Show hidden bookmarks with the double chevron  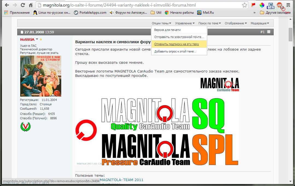[254, 13]
